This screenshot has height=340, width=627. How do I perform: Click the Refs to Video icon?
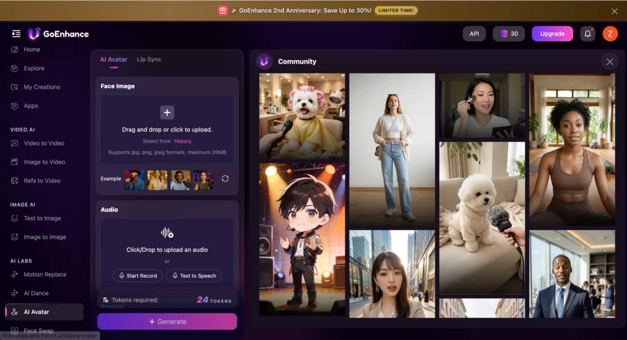(x=15, y=180)
